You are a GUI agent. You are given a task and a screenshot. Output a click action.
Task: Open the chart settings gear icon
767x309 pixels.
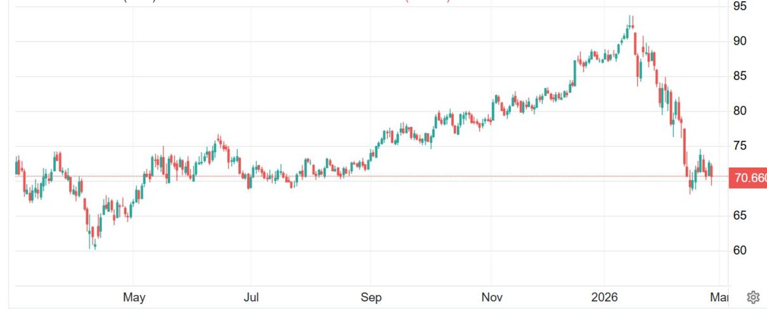coord(752,297)
